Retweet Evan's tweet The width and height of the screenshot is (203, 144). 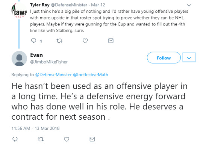tap(41, 139)
